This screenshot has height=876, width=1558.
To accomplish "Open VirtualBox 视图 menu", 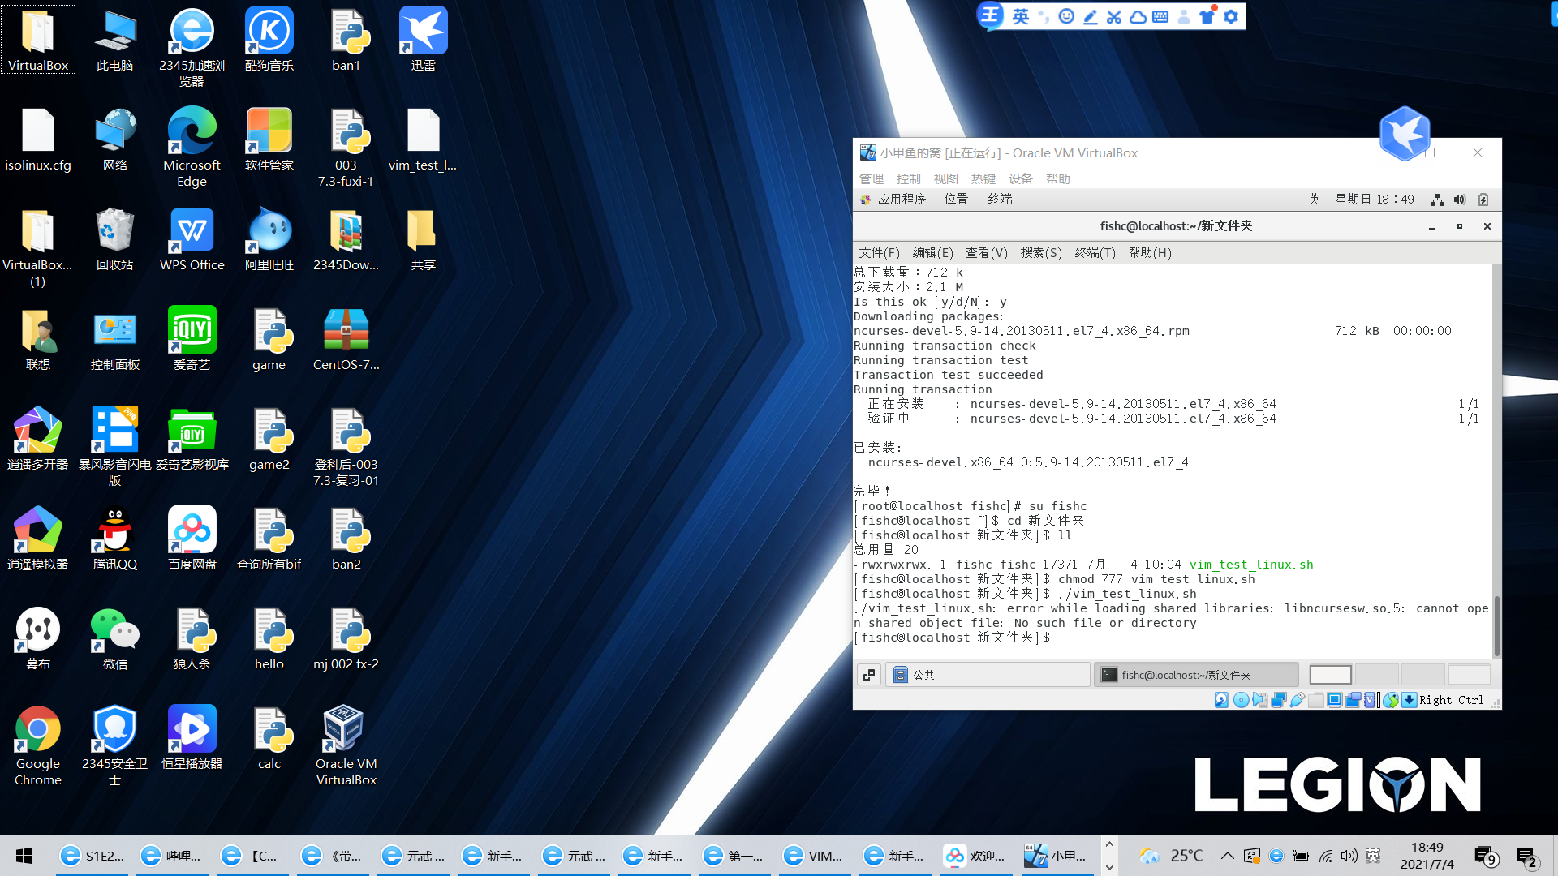I will (x=946, y=178).
